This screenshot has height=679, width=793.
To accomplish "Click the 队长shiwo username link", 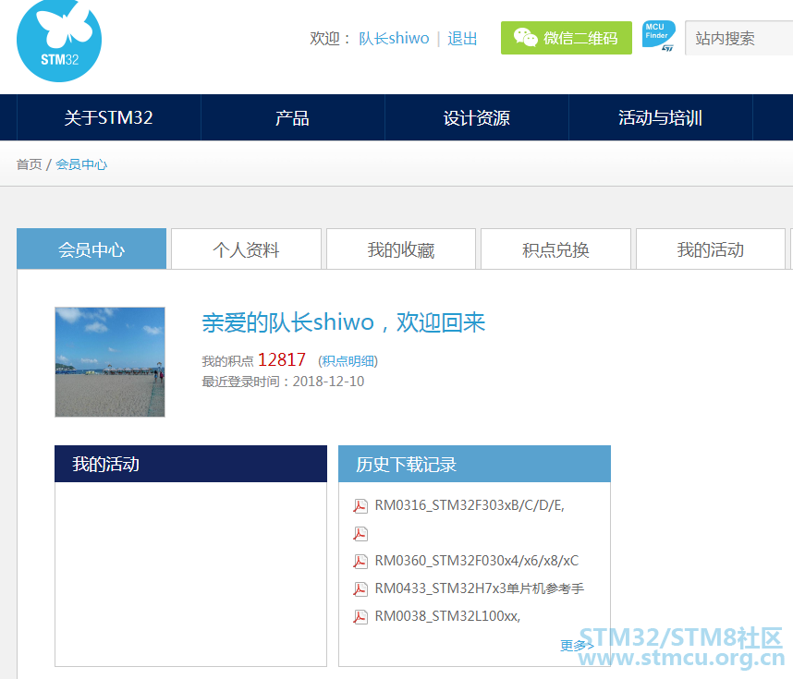I will click(394, 39).
